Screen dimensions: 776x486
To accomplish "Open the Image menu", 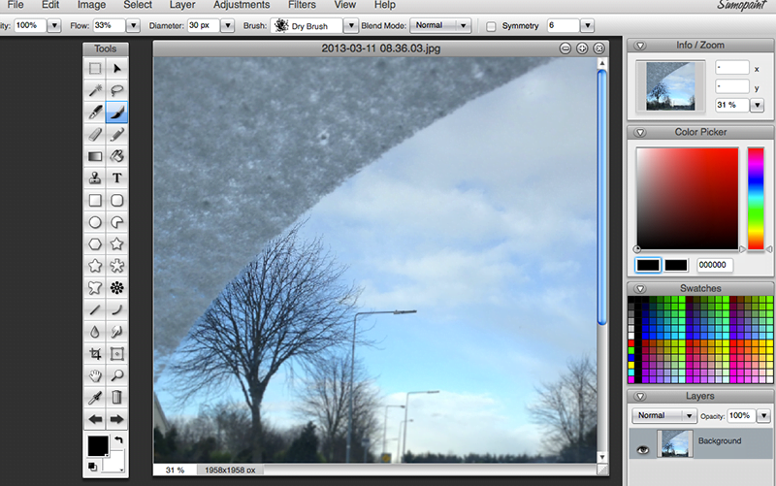I will pyautogui.click(x=91, y=5).
